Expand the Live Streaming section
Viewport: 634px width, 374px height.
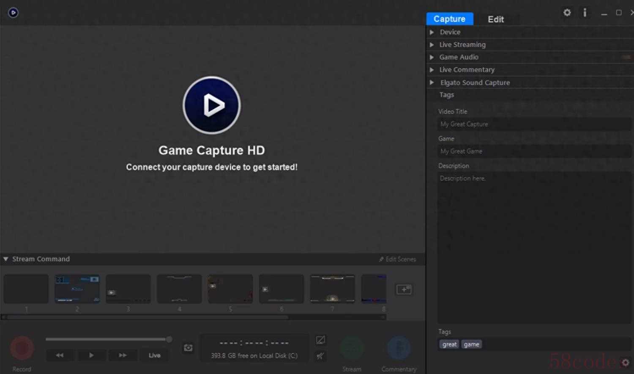click(x=462, y=45)
